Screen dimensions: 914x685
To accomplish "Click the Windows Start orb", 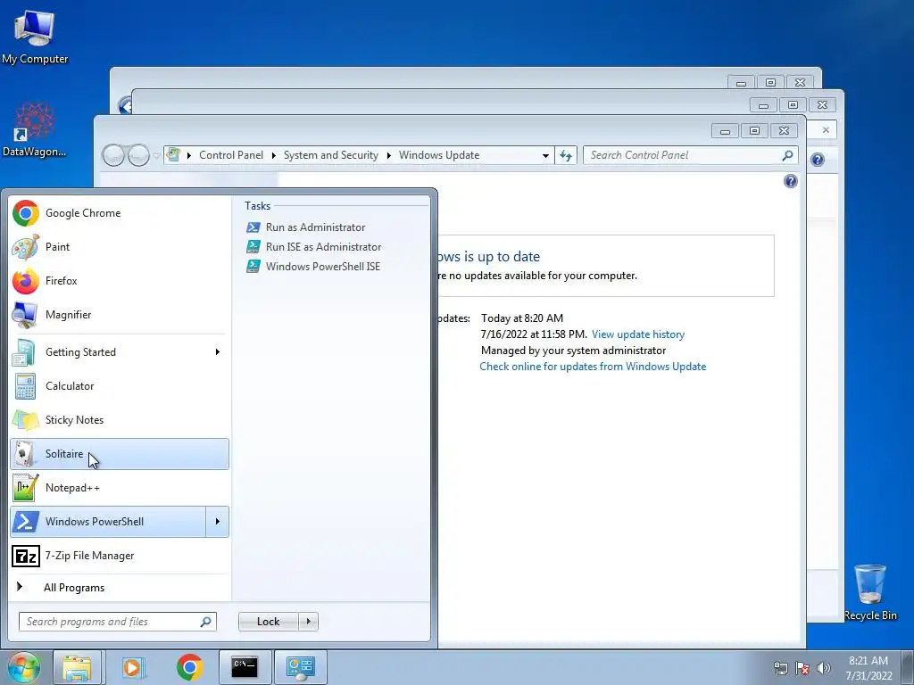I will point(23,667).
